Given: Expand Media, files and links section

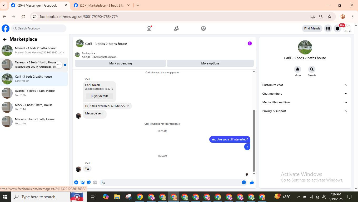Looking at the screenshot, I should tap(305, 102).
